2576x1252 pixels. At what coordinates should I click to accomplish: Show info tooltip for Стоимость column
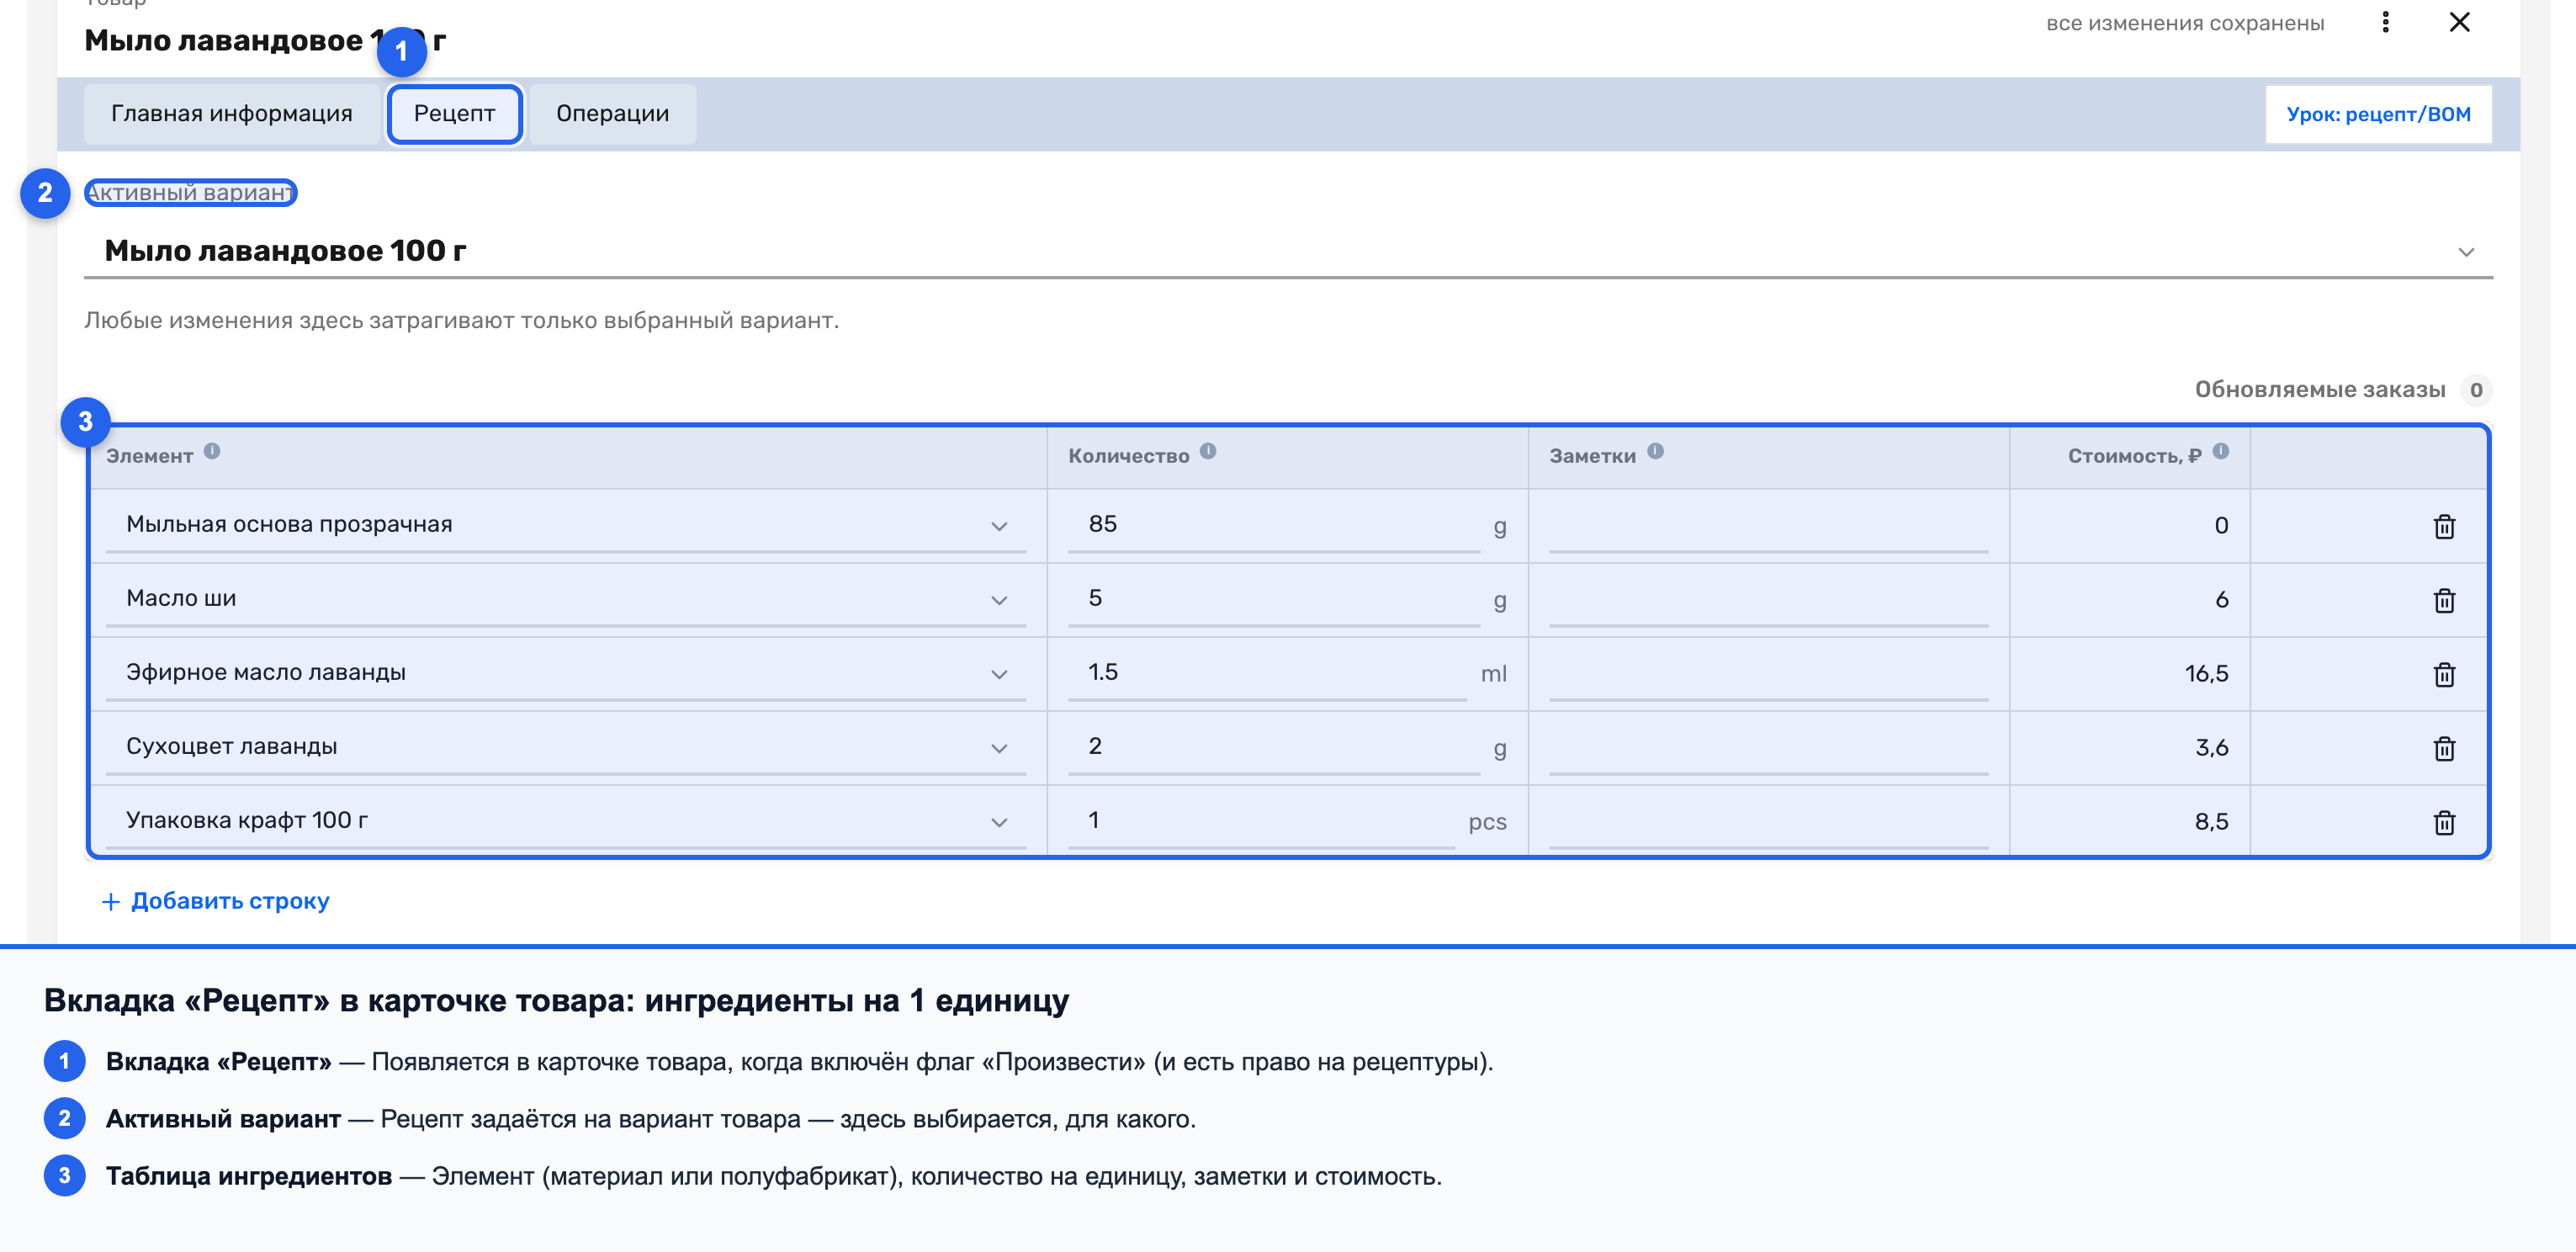click(x=2220, y=451)
